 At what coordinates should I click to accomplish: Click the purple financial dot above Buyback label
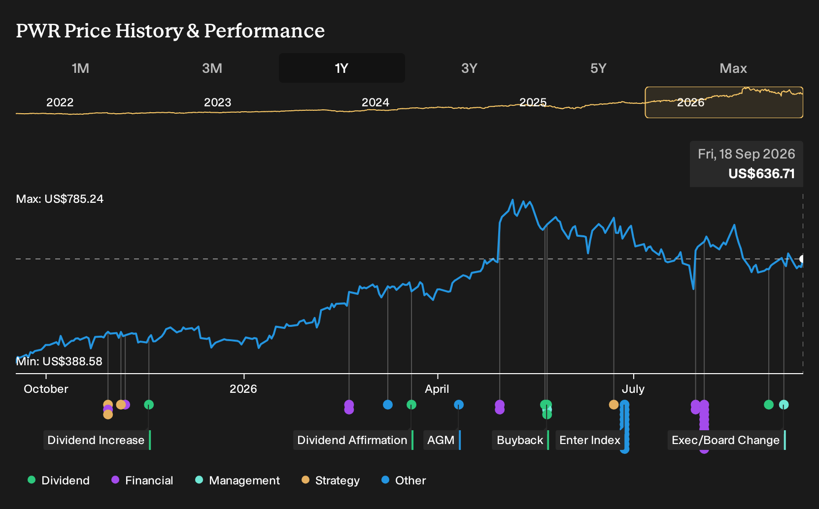pos(500,405)
